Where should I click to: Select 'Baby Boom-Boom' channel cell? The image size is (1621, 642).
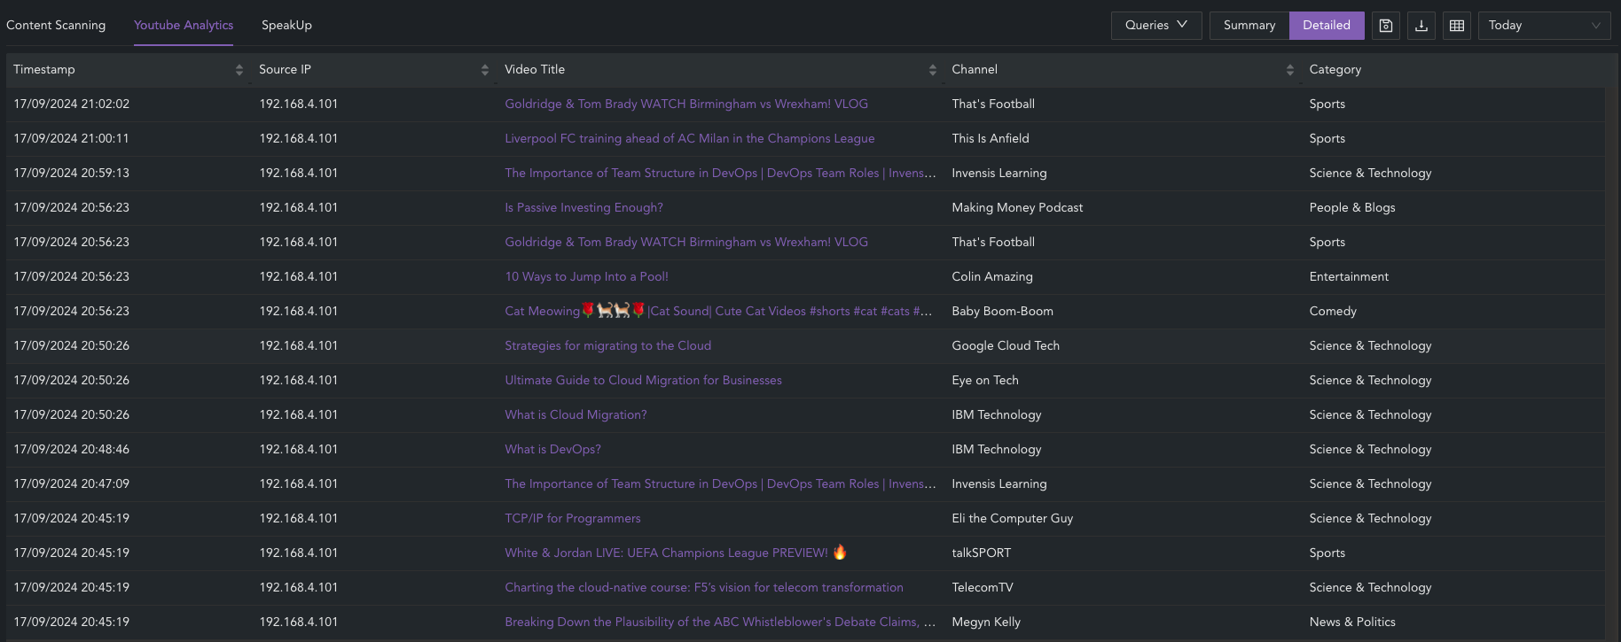(1002, 311)
